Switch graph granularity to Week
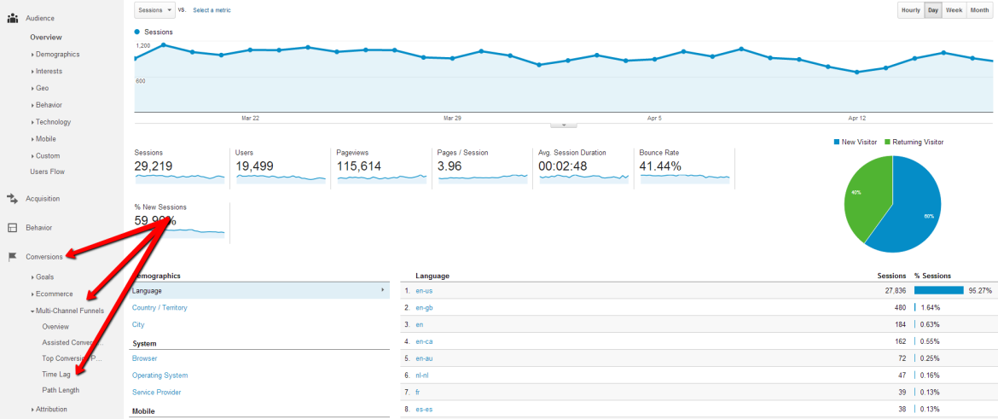998x419 pixels. [954, 10]
